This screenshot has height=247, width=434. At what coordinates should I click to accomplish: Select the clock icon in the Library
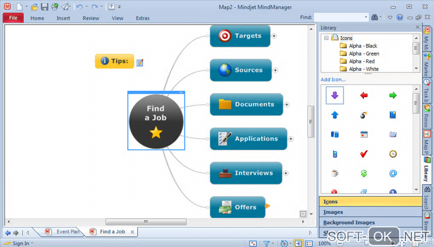pos(393,154)
